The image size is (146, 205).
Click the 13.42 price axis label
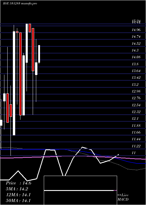point(136,78)
